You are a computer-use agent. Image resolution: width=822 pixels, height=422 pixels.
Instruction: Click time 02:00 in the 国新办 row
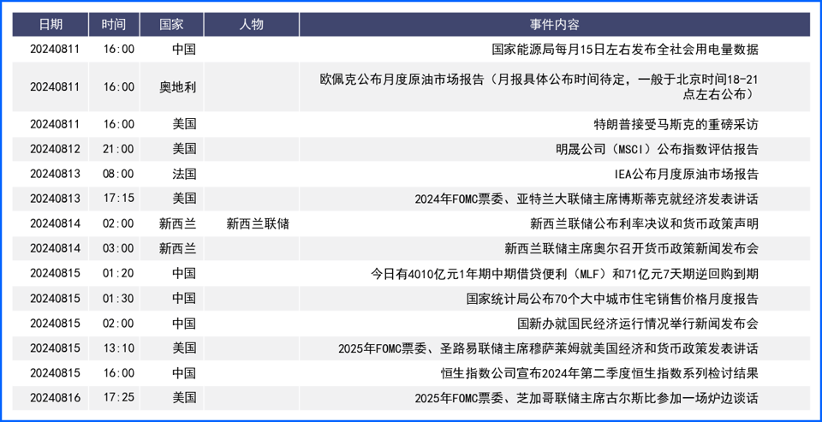point(118,323)
